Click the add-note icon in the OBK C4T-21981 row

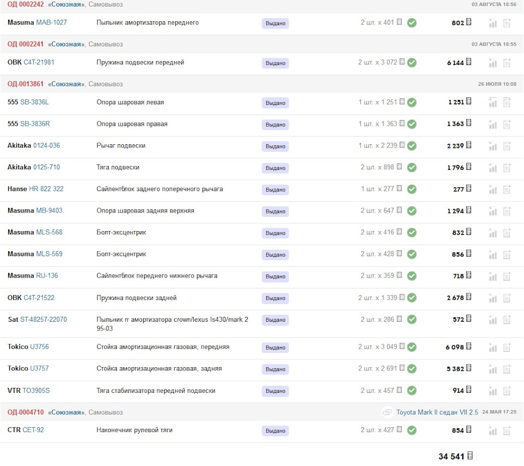507,63
